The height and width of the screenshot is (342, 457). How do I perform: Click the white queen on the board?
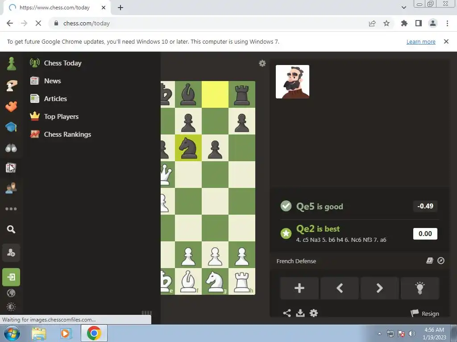tap(166, 175)
